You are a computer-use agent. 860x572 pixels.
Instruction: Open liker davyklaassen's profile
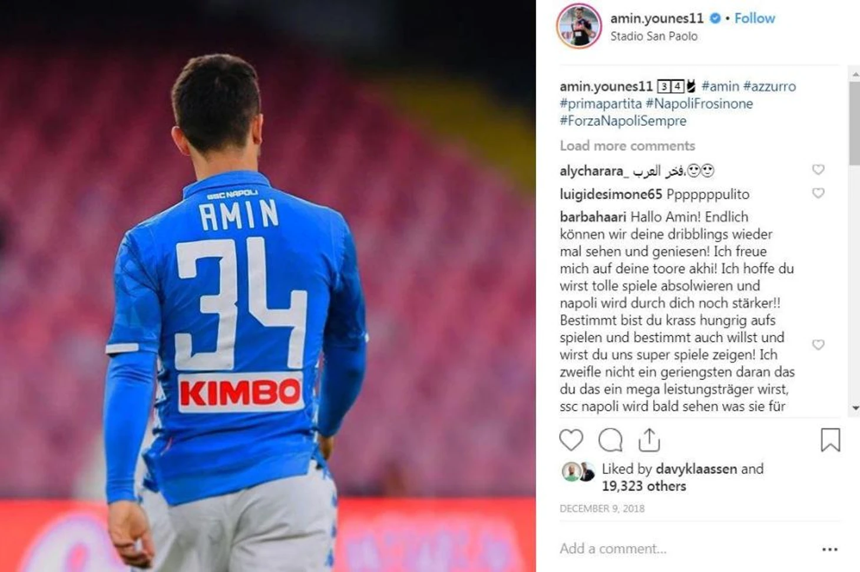pyautogui.click(x=696, y=469)
